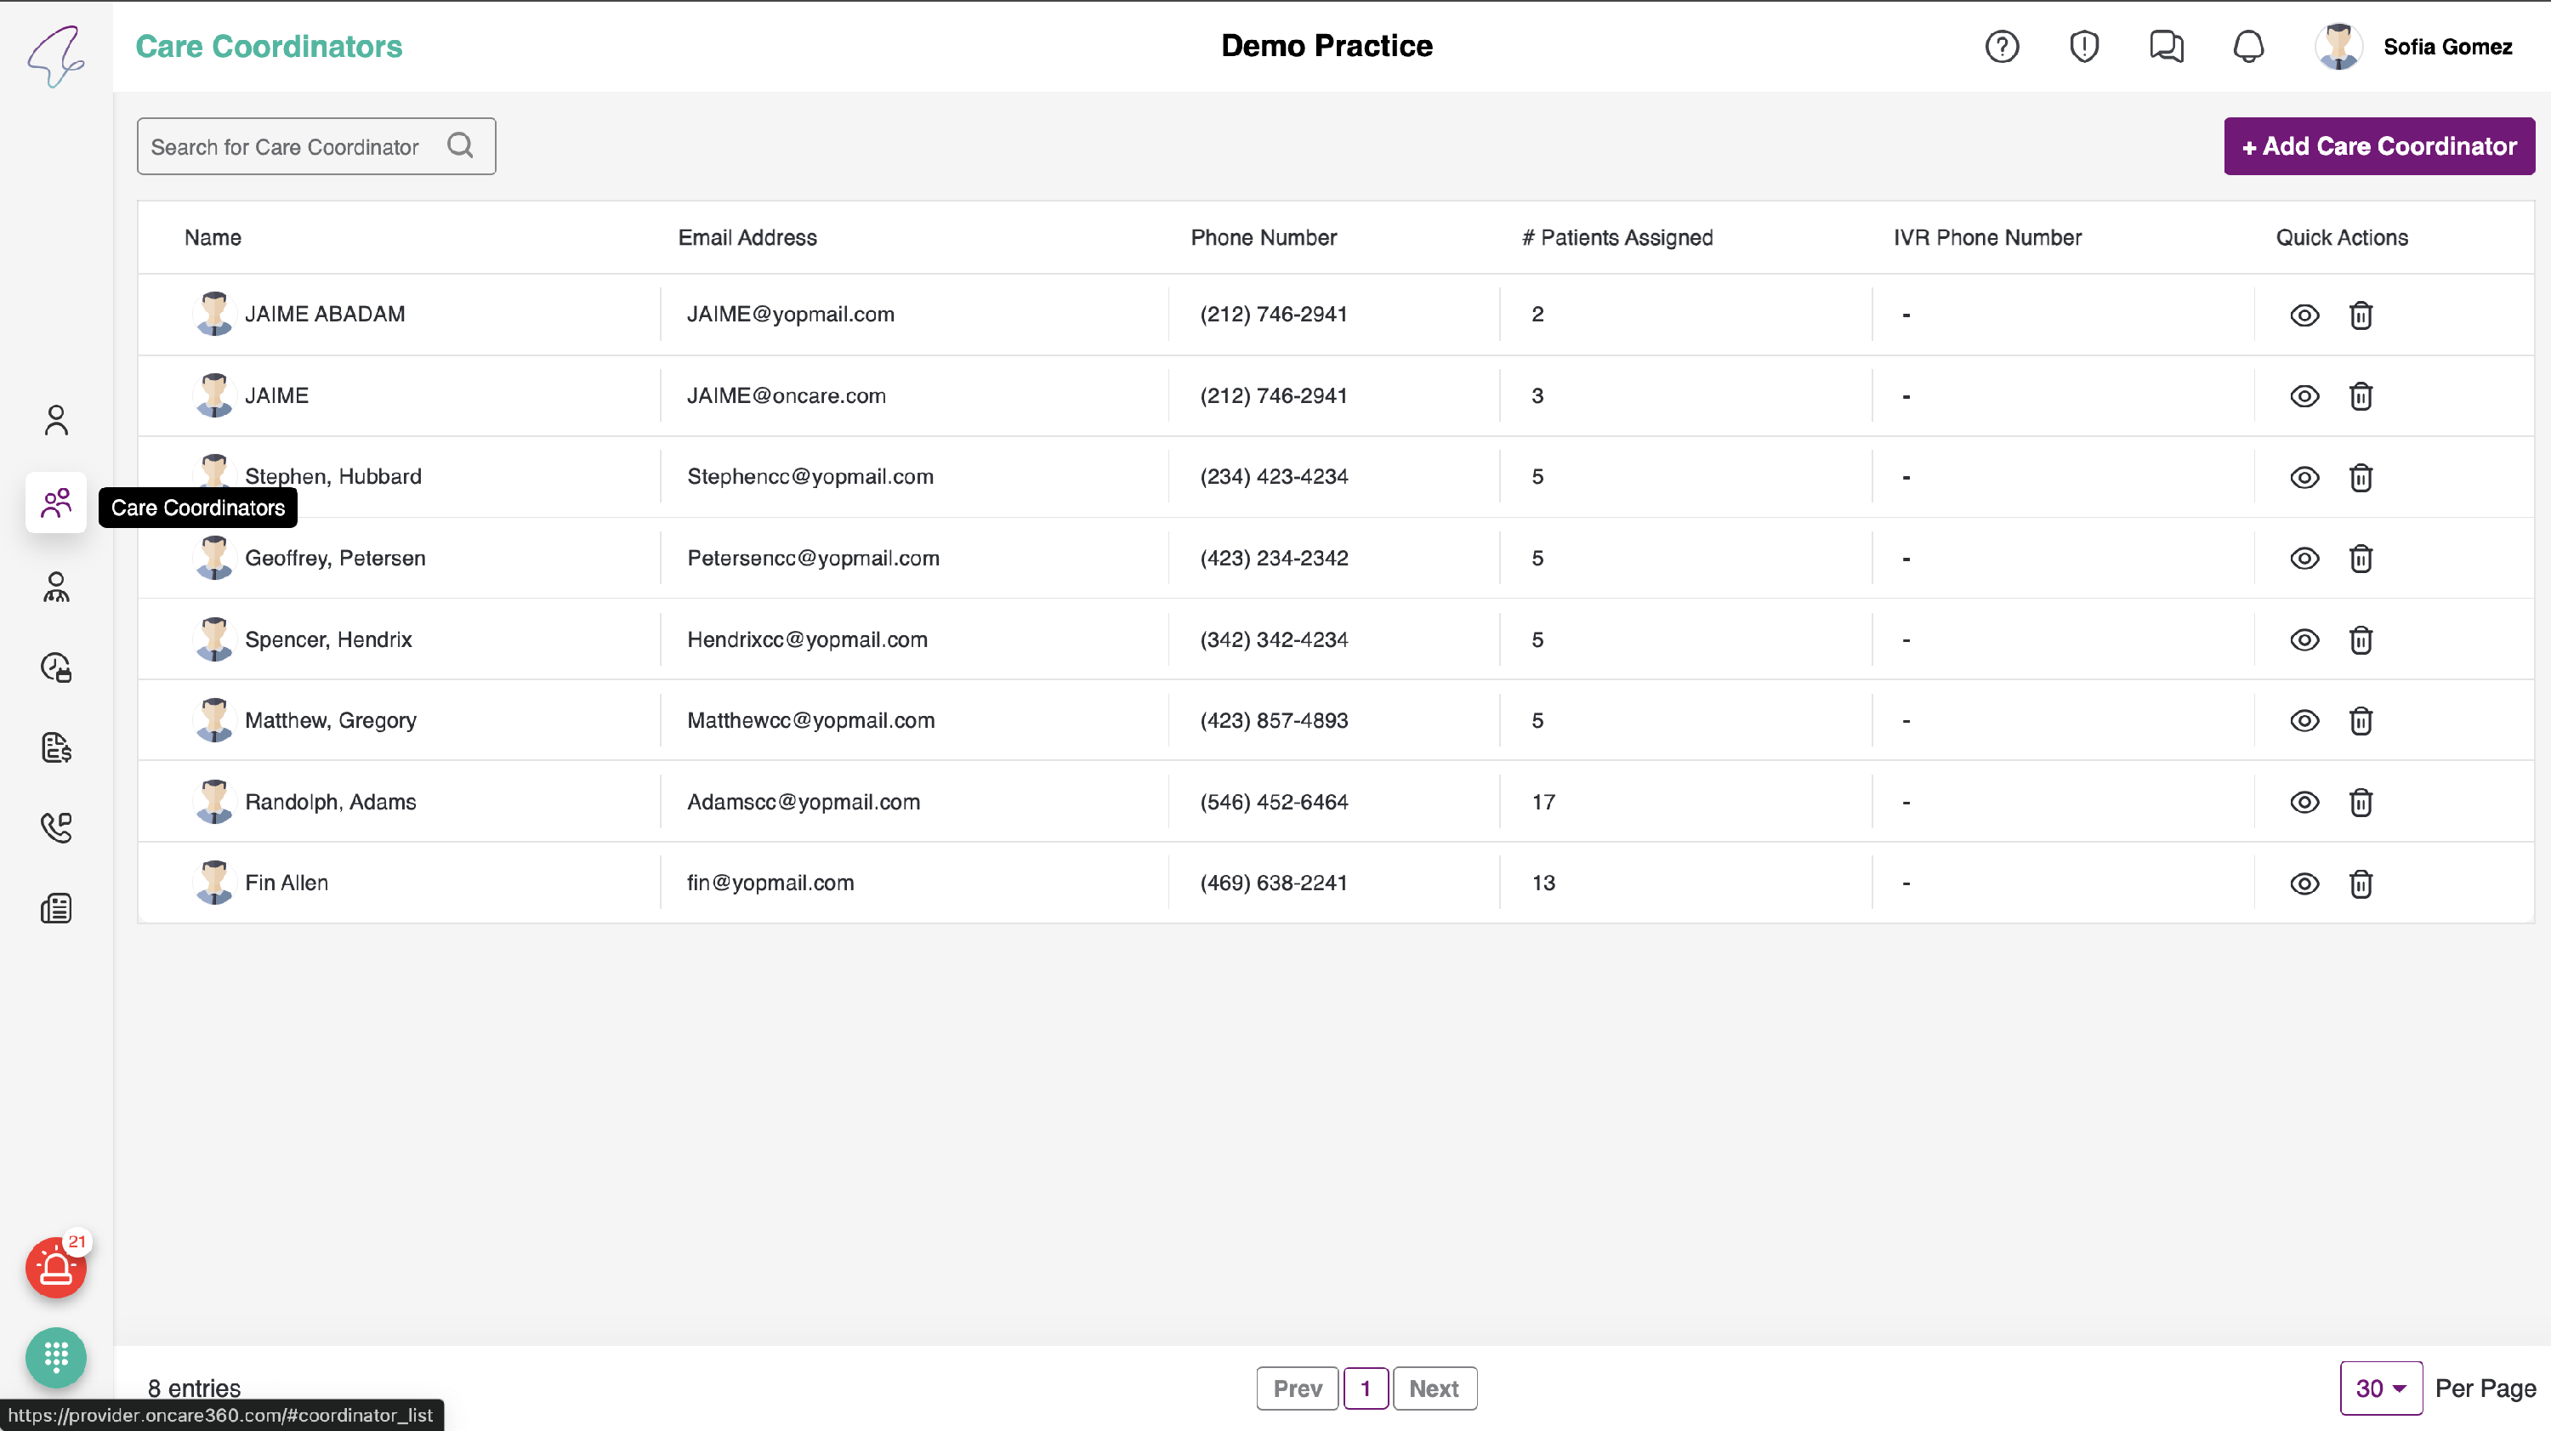Screen dimensions: 2551x1431
Task: View Matthew, Gregory using eye icon
Action: pyautogui.click(x=2304, y=721)
